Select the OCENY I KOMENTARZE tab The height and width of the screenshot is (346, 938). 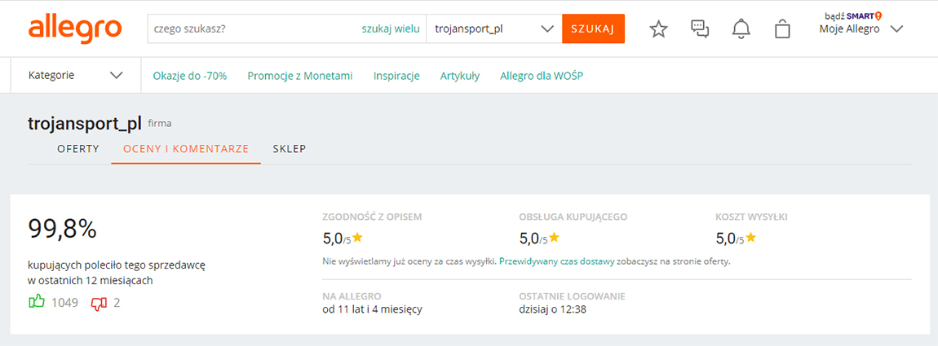point(186,149)
